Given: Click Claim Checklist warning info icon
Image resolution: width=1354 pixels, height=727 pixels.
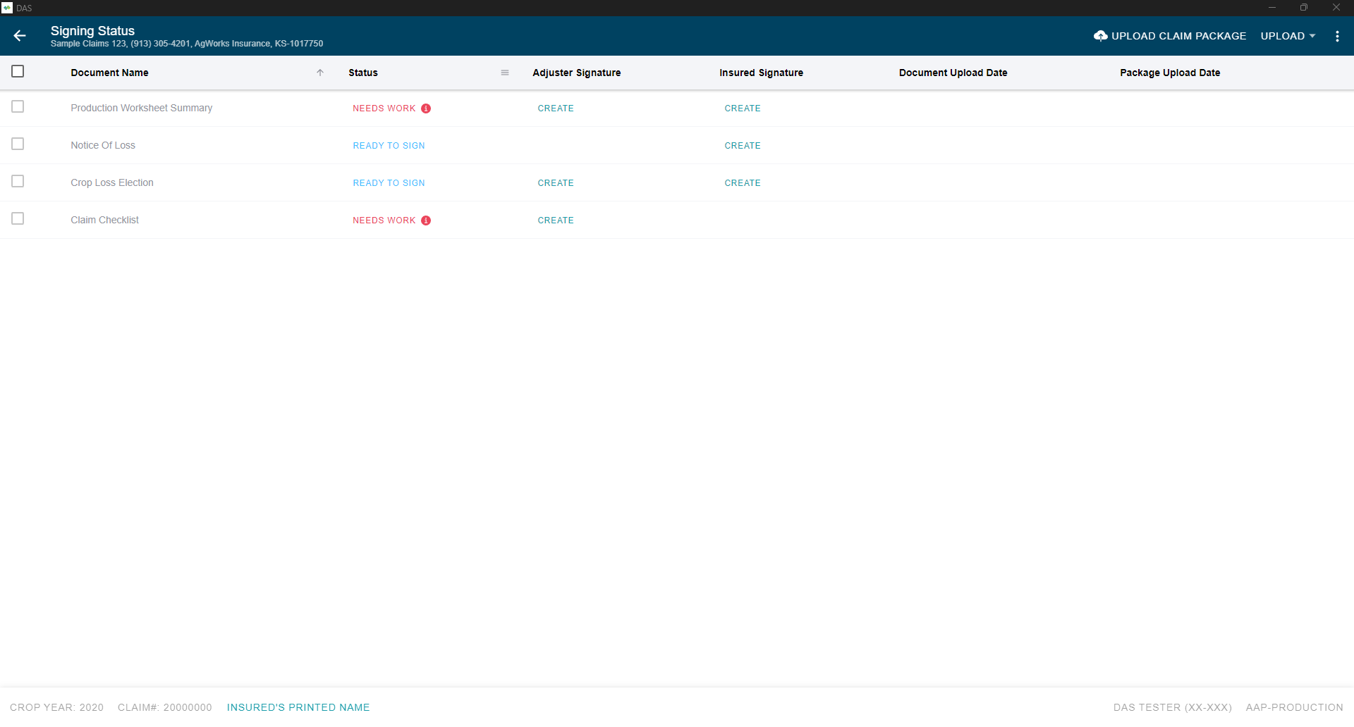Looking at the screenshot, I should [426, 220].
